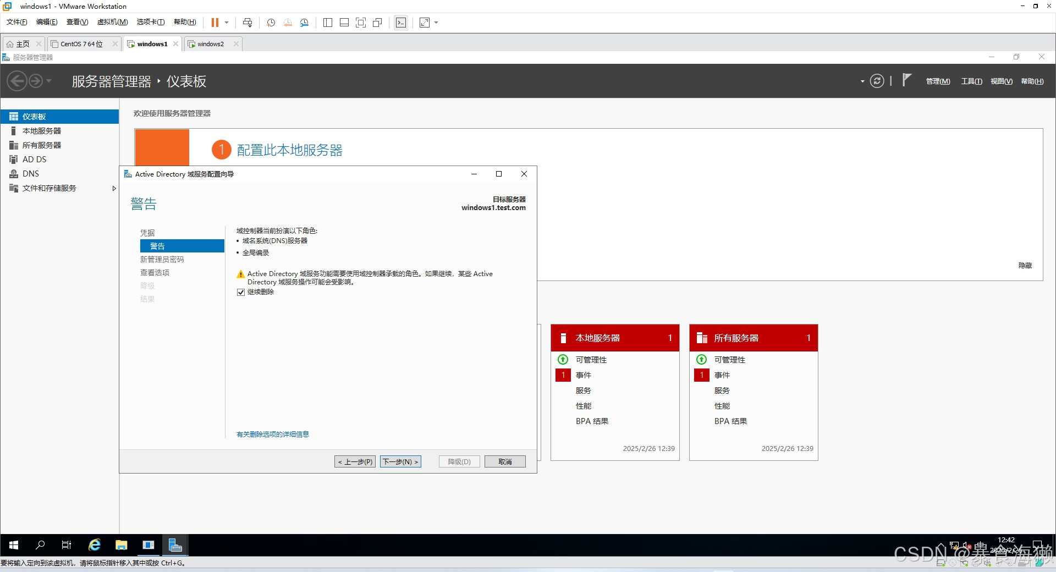Image resolution: width=1056 pixels, height=572 pixels.
Task: Open the 帮助(H) menu in VMware
Action: coord(185,22)
